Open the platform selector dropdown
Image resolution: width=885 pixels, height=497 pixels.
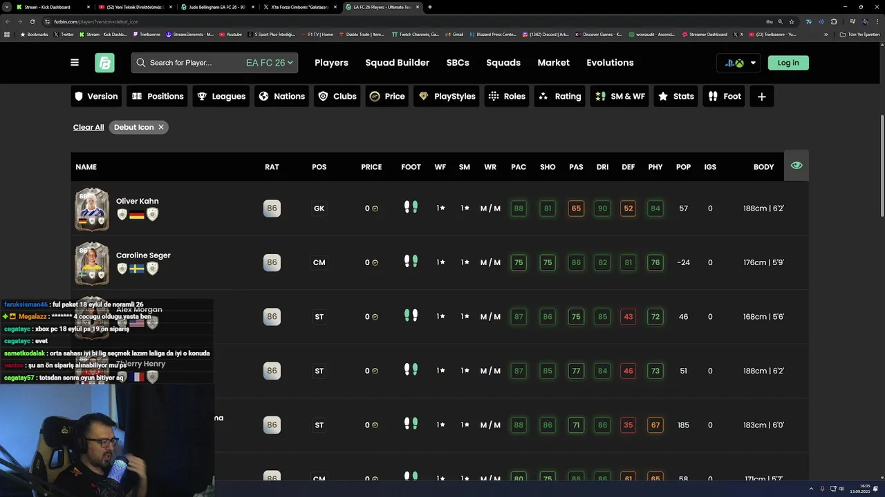click(739, 63)
